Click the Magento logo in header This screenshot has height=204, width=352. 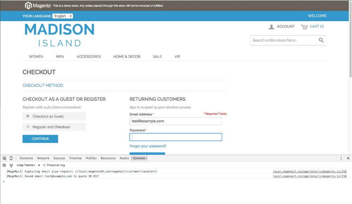pos(38,6)
